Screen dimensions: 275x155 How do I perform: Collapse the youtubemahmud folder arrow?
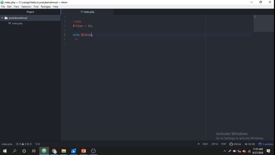[x=2, y=18]
